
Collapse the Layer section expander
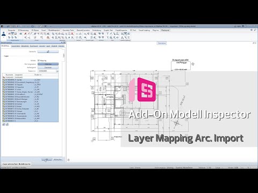pyautogui.click(x=3, y=56)
